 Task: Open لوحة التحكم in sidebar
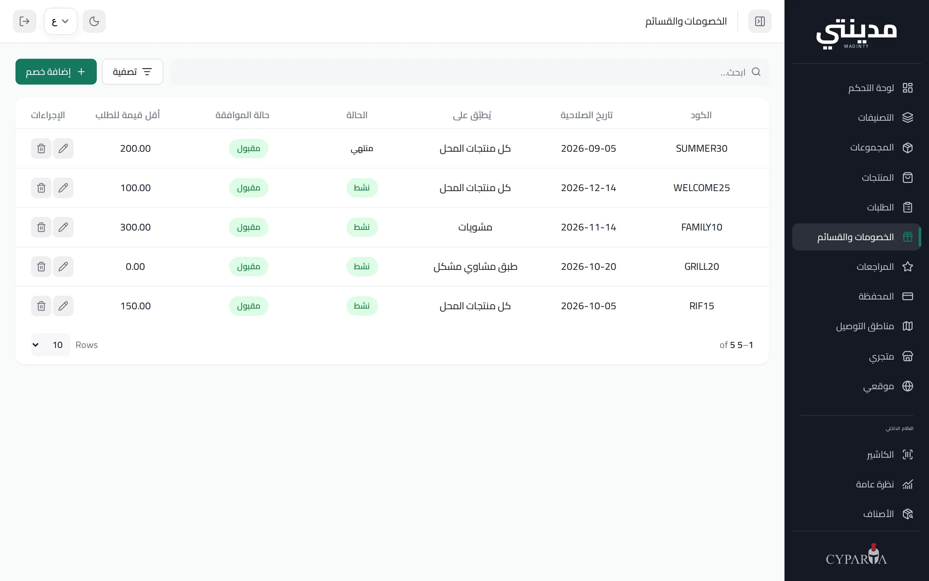857,88
